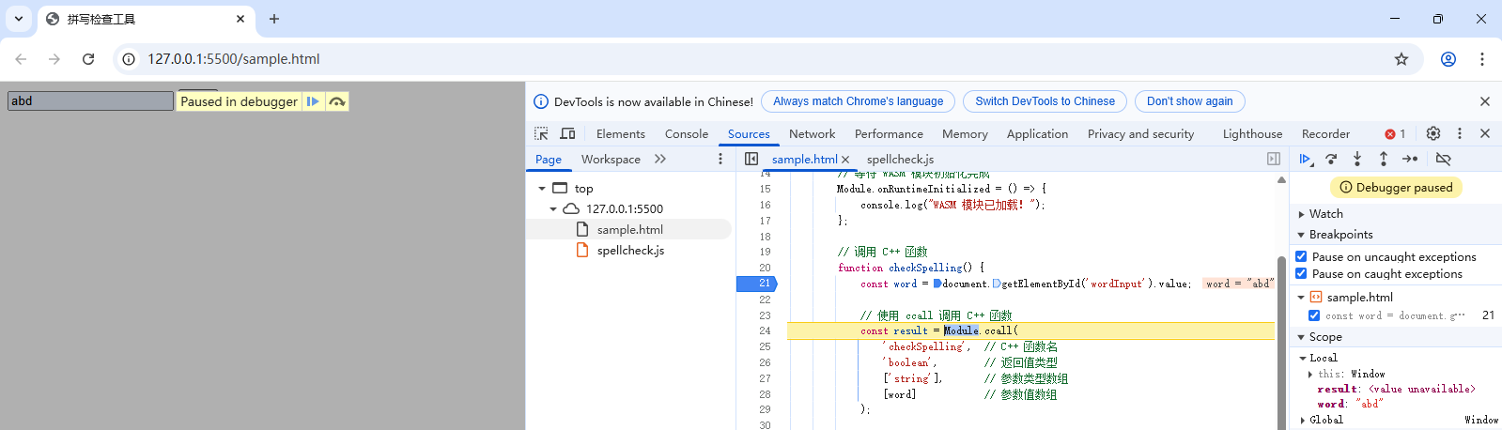Screen dimensions: 1502x430
Task: Resume script execution in debugger toolbar
Action: (1305, 160)
